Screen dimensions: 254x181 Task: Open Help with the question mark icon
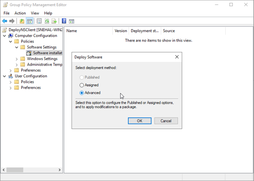point(64,21)
